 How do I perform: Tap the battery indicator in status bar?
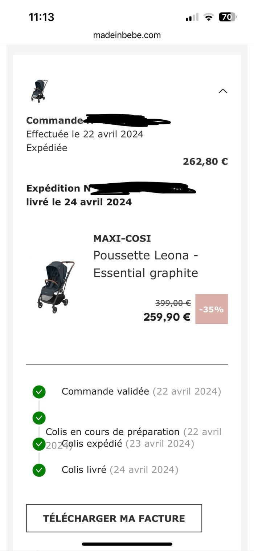[x=228, y=17]
